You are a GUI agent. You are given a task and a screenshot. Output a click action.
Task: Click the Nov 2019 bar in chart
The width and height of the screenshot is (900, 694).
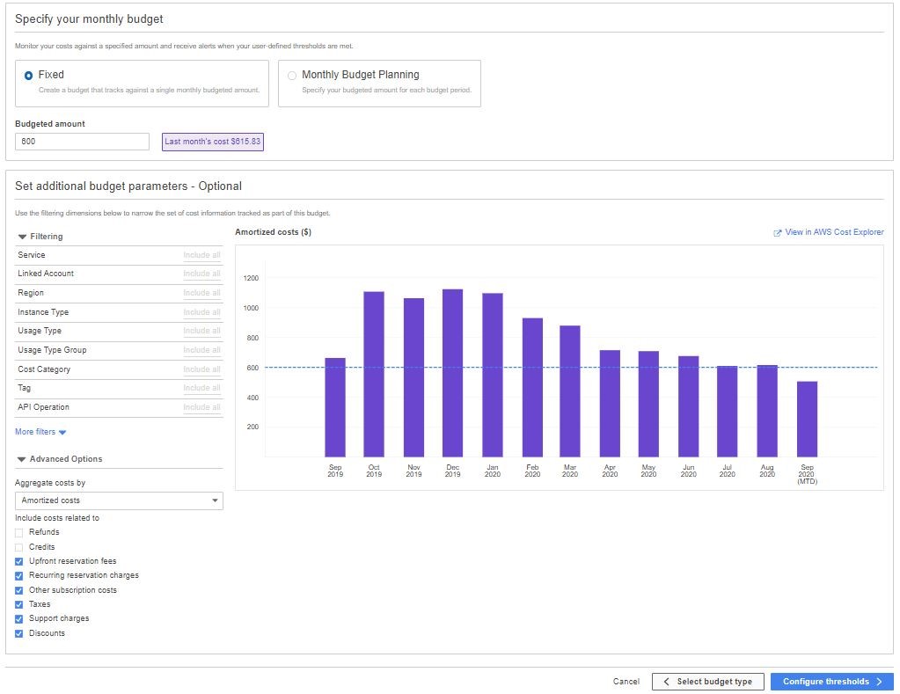click(x=413, y=377)
